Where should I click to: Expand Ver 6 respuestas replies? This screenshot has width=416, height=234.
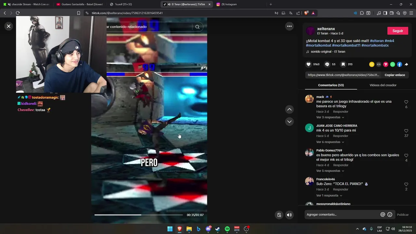pos(330,142)
